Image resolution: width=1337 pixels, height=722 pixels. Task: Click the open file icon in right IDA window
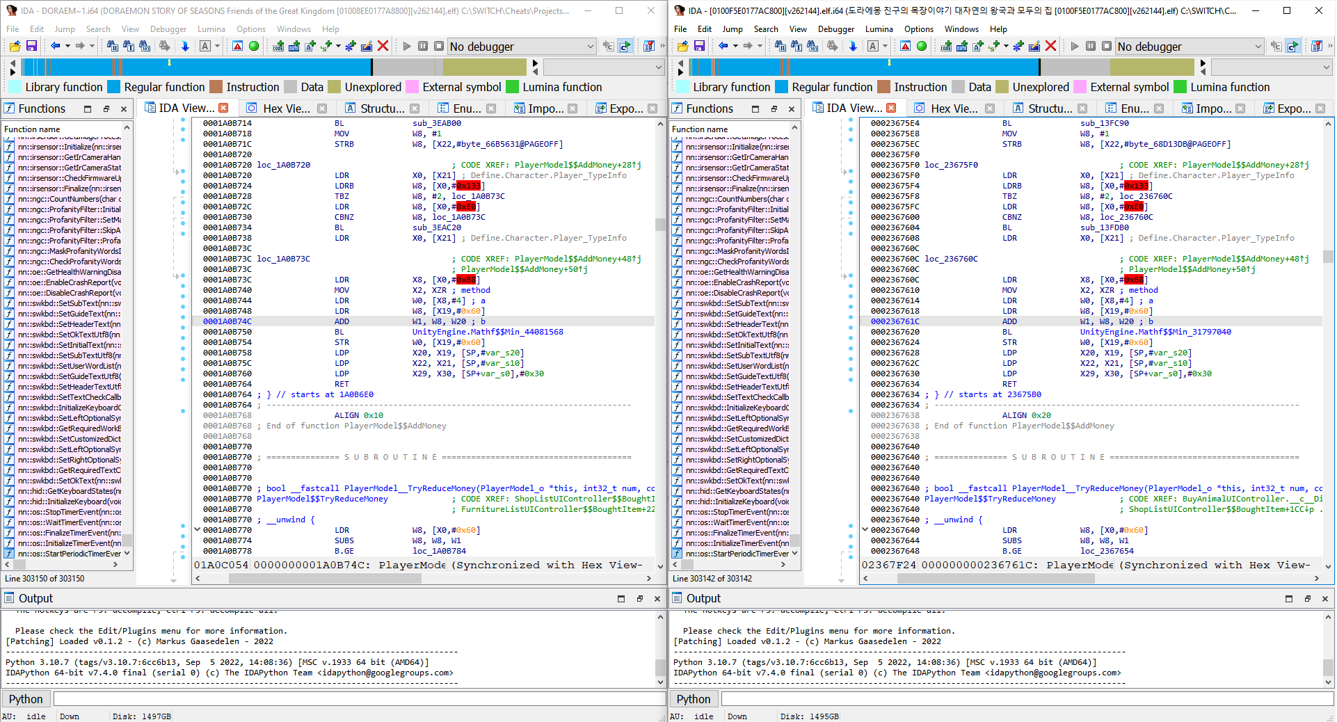[682, 46]
